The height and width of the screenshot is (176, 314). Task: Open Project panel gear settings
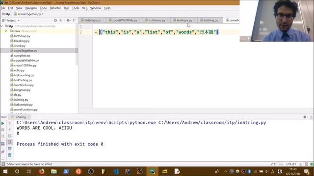click(68, 21)
